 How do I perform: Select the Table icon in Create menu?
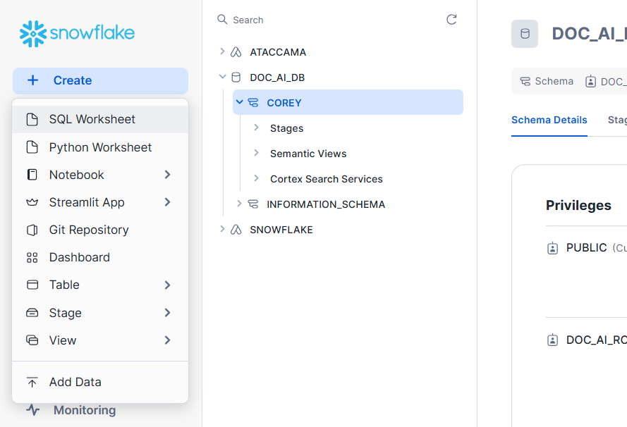(x=32, y=285)
